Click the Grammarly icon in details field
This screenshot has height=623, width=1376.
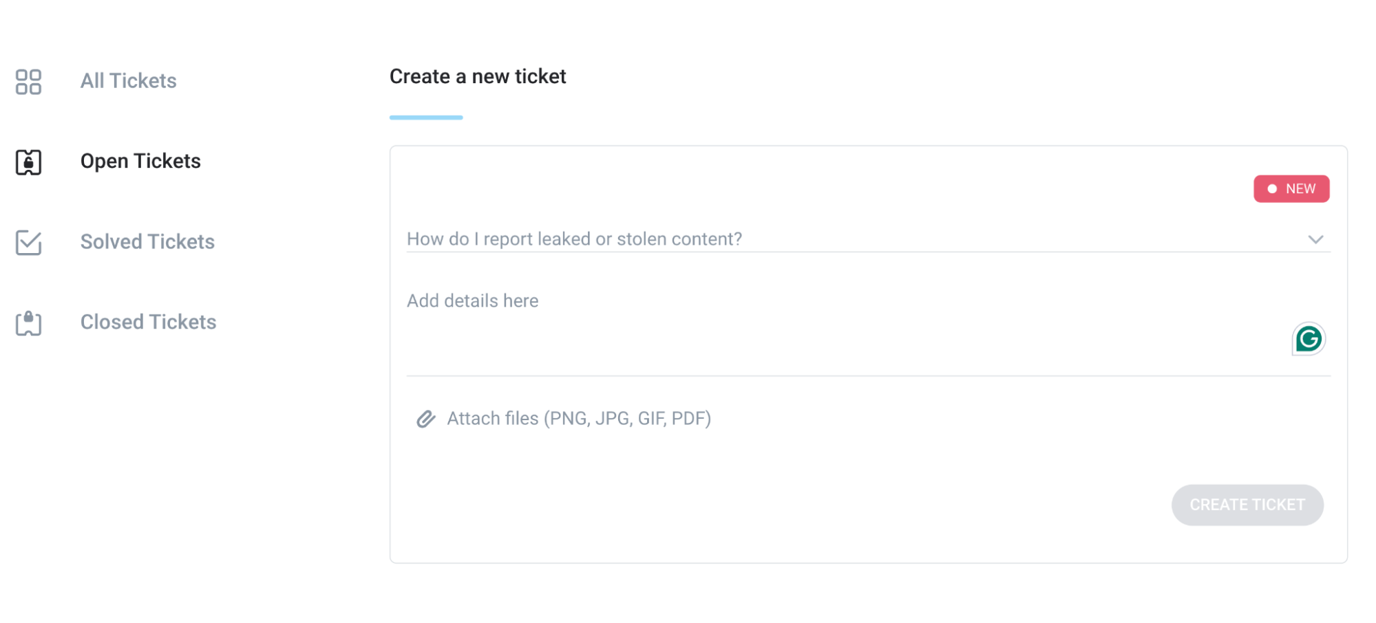(x=1308, y=339)
